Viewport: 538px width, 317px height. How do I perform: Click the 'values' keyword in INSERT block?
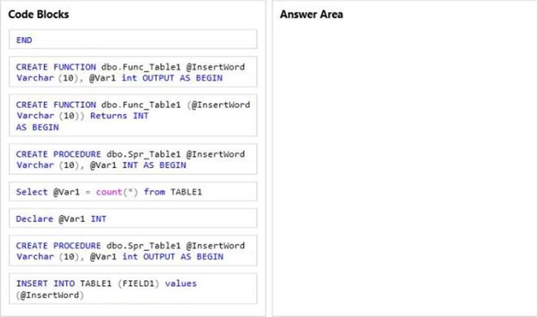[181, 283]
